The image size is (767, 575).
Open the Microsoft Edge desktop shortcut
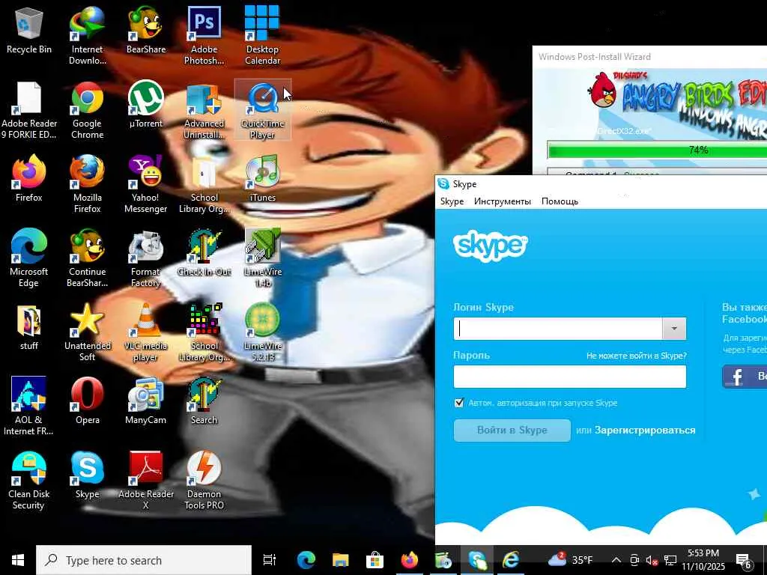29,258
